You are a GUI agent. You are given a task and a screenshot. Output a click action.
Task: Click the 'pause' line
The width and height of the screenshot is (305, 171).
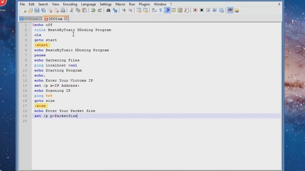point(40,55)
